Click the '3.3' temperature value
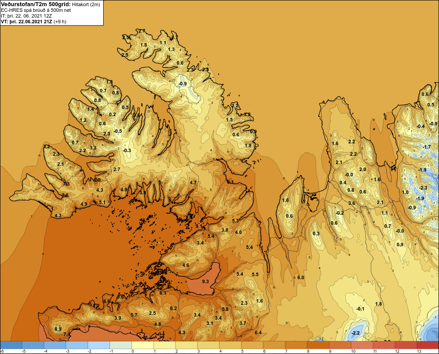Screen dimensions: 439x354 coord(93,148)
